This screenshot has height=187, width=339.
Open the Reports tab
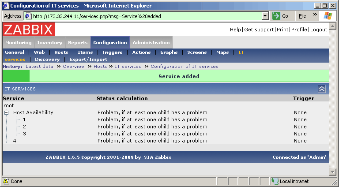78,42
